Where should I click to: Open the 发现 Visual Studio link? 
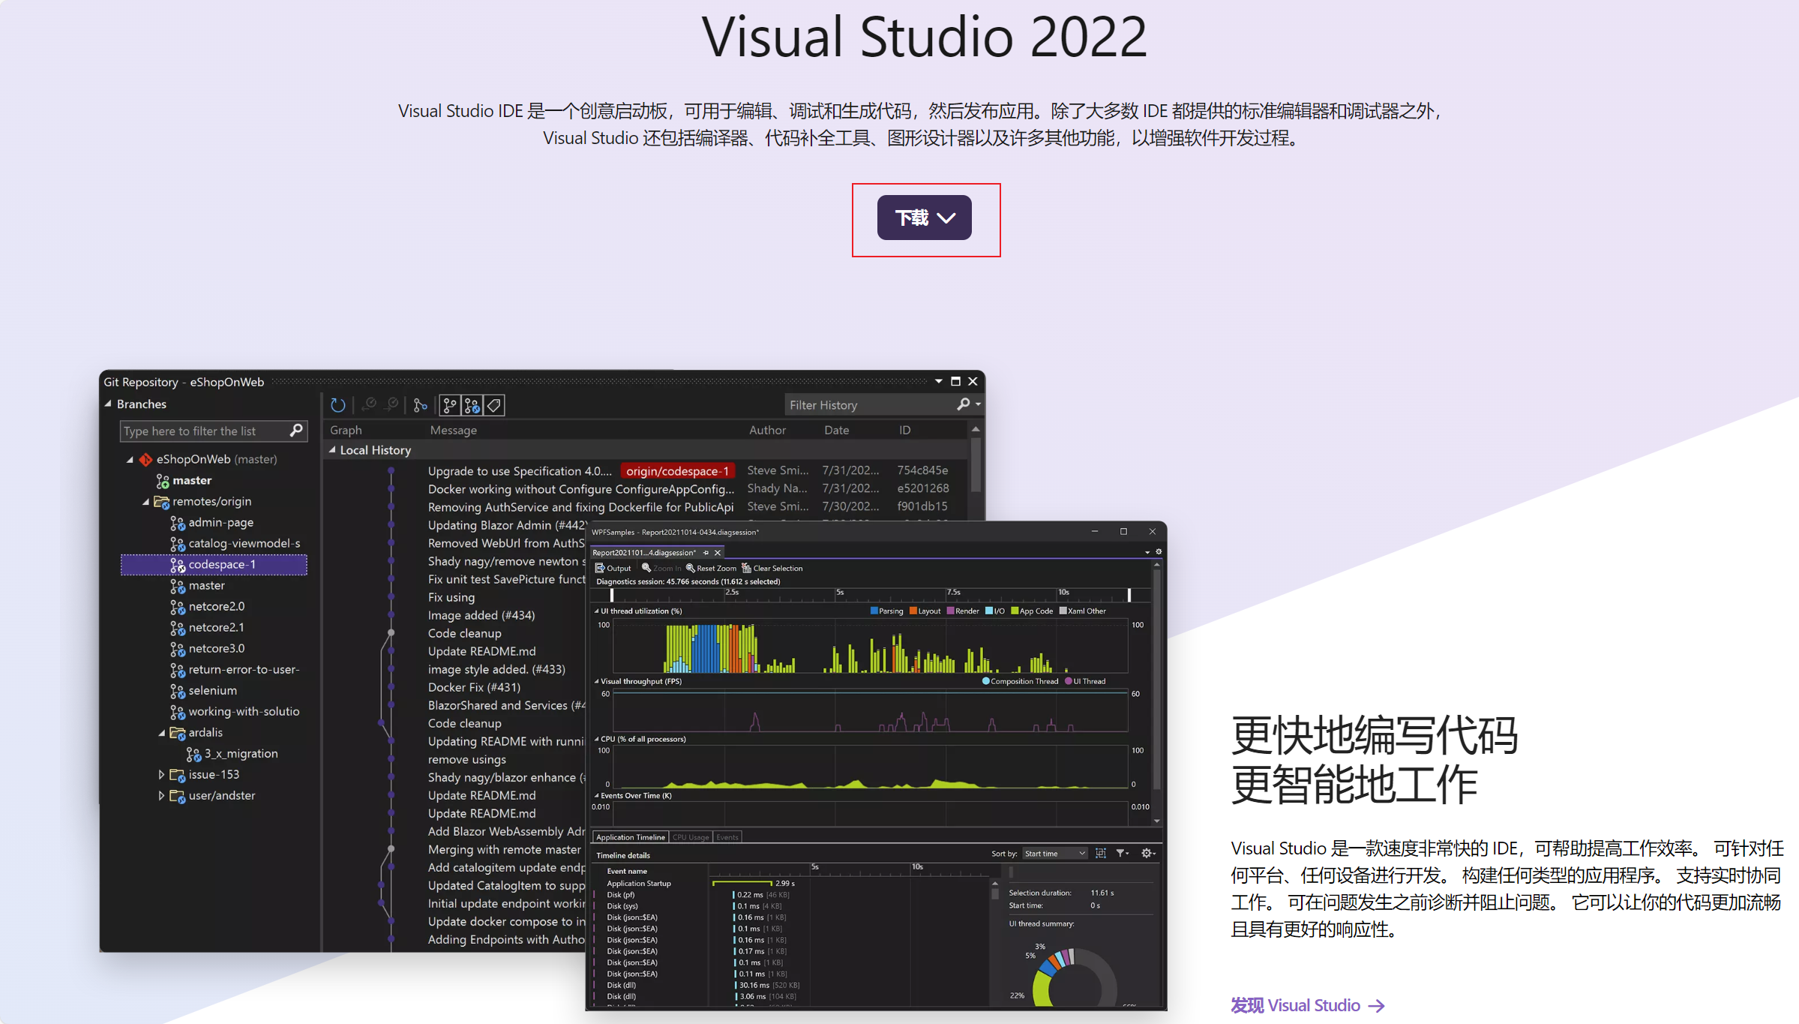click(x=1306, y=1005)
